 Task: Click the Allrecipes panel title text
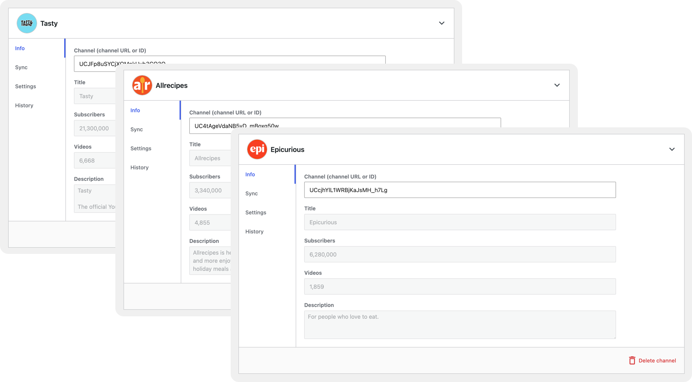[x=172, y=85]
